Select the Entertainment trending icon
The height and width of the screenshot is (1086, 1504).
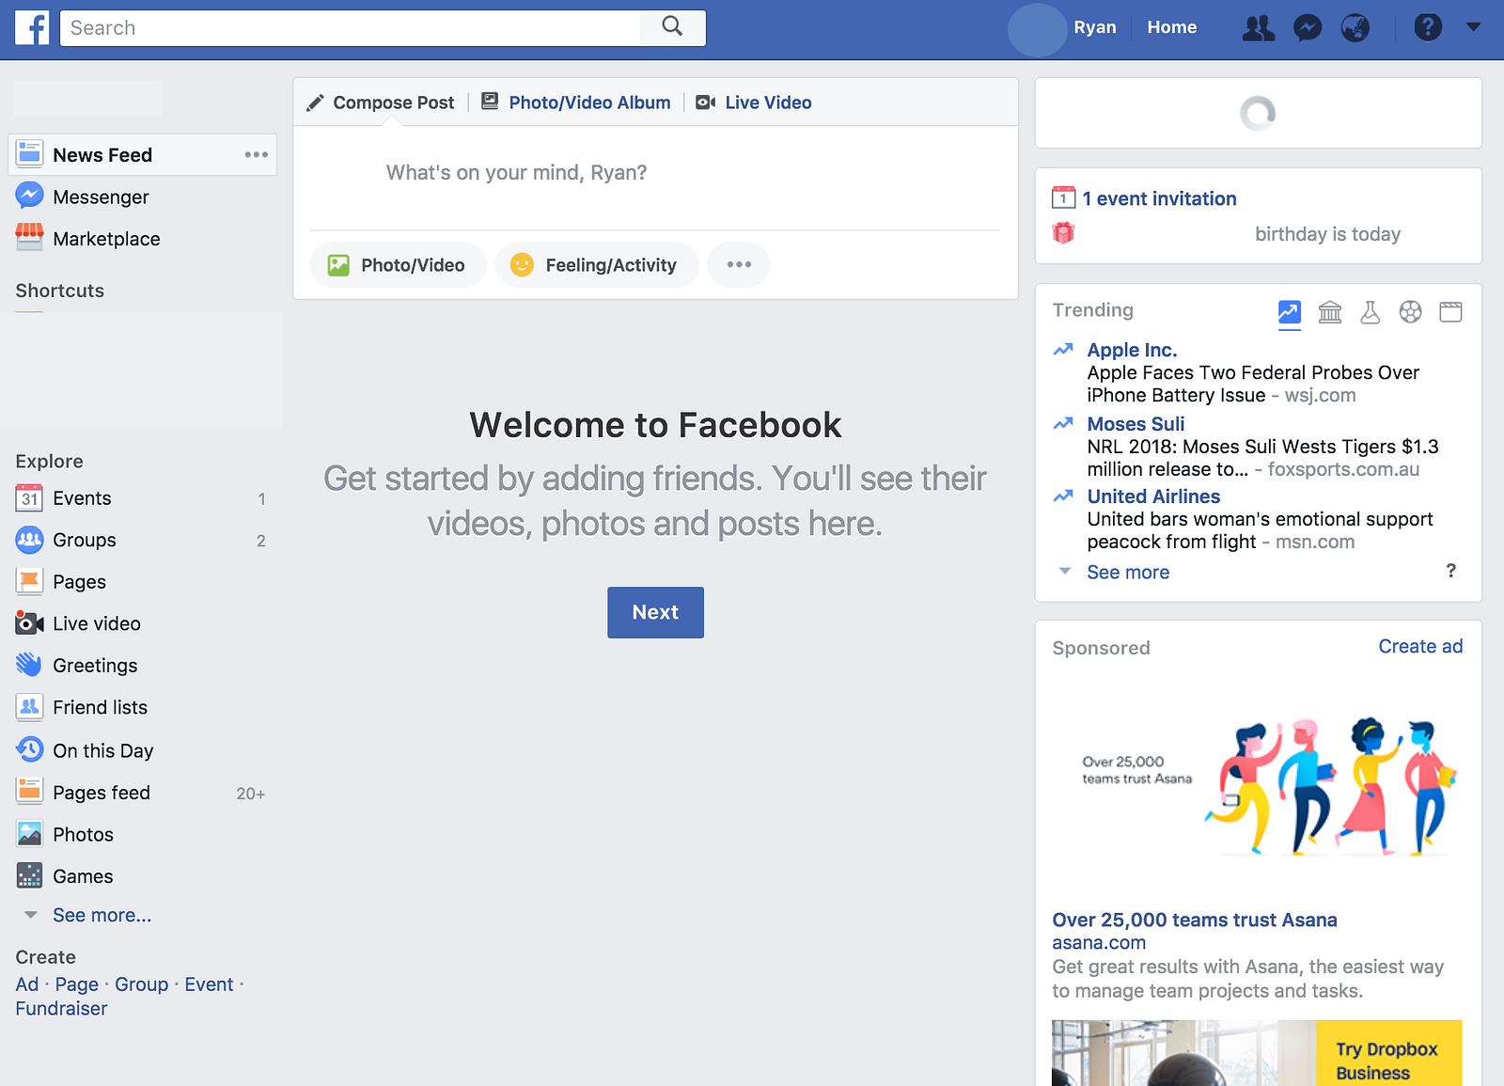[1450, 311]
